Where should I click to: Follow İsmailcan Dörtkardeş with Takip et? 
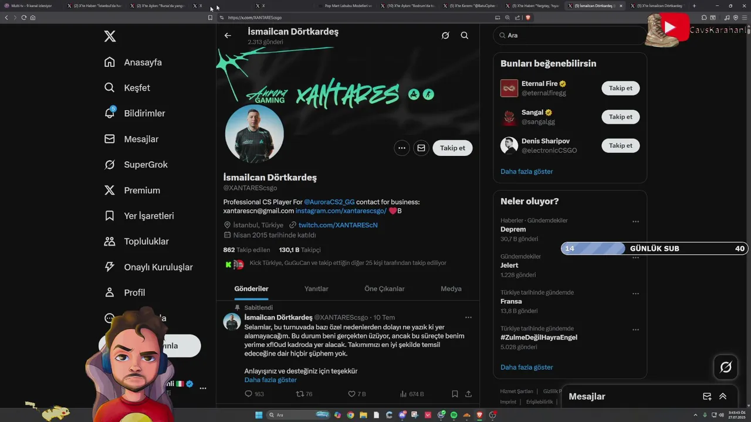(452, 148)
